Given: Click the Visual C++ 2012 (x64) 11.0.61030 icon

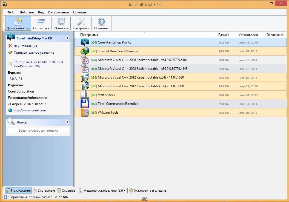Looking at the screenshot, I should coord(85,77).
